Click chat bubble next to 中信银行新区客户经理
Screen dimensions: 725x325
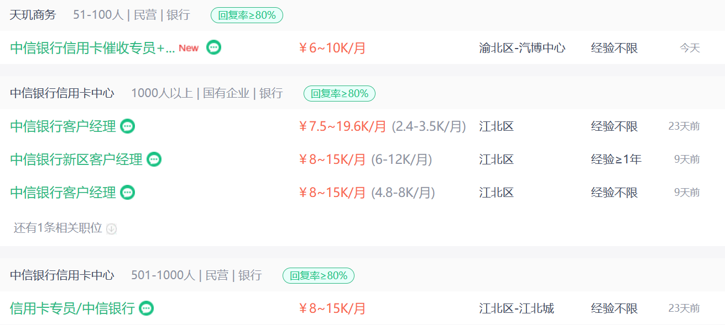click(154, 159)
